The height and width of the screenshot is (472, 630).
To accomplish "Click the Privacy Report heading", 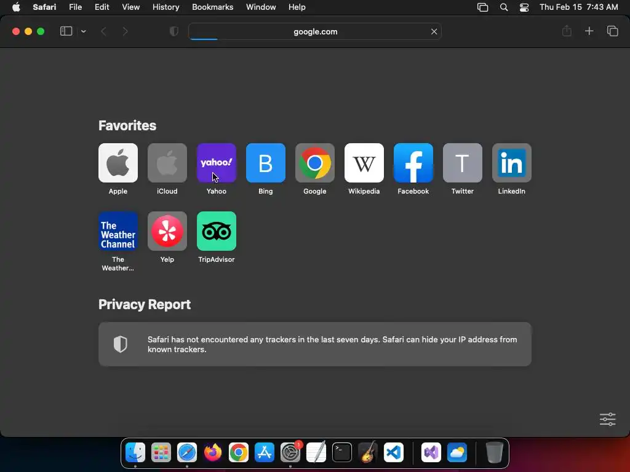I will 145,305.
